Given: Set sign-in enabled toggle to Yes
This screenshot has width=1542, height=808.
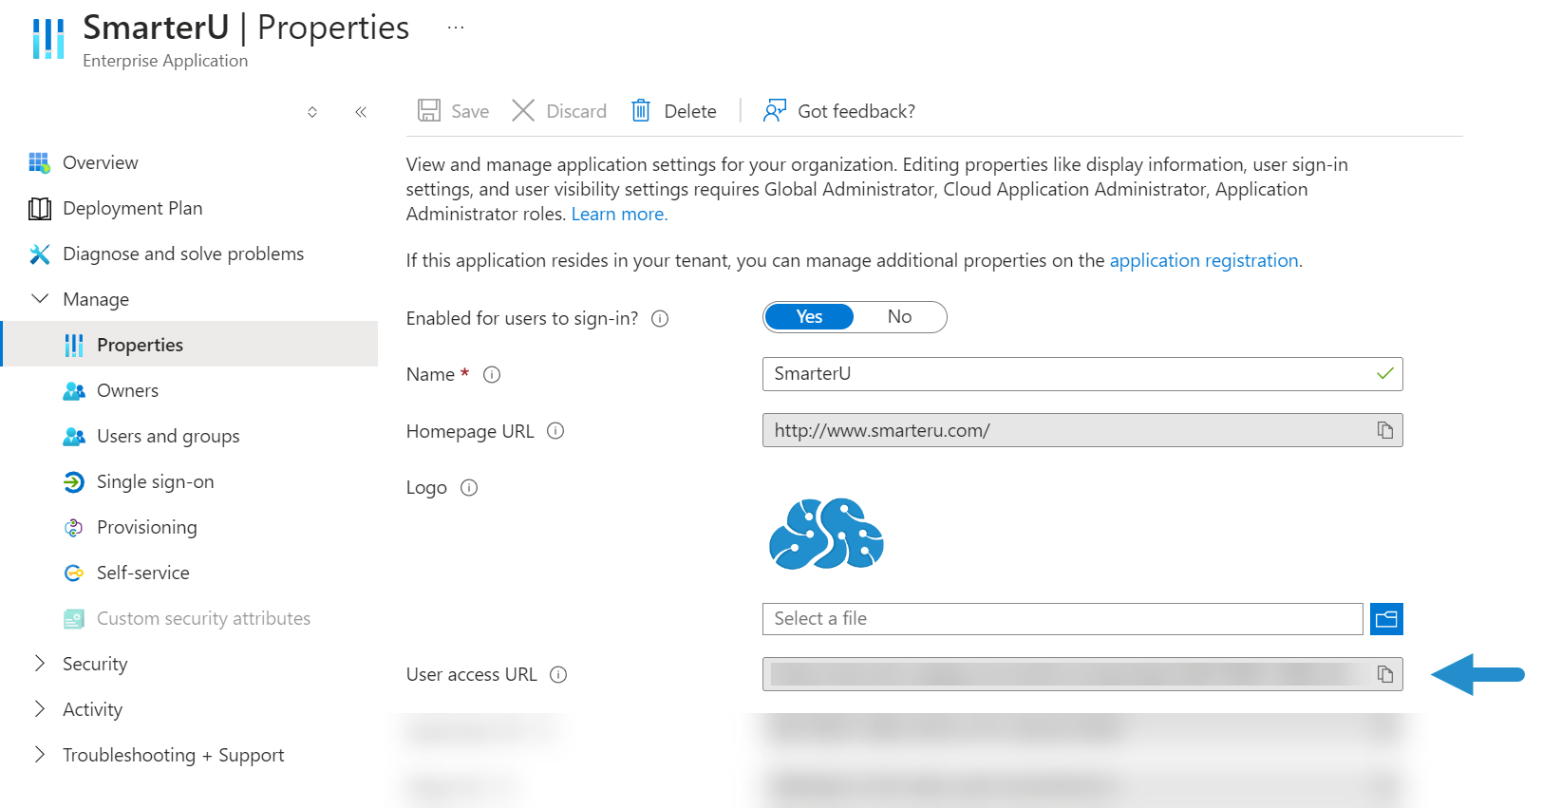Looking at the screenshot, I should (809, 317).
